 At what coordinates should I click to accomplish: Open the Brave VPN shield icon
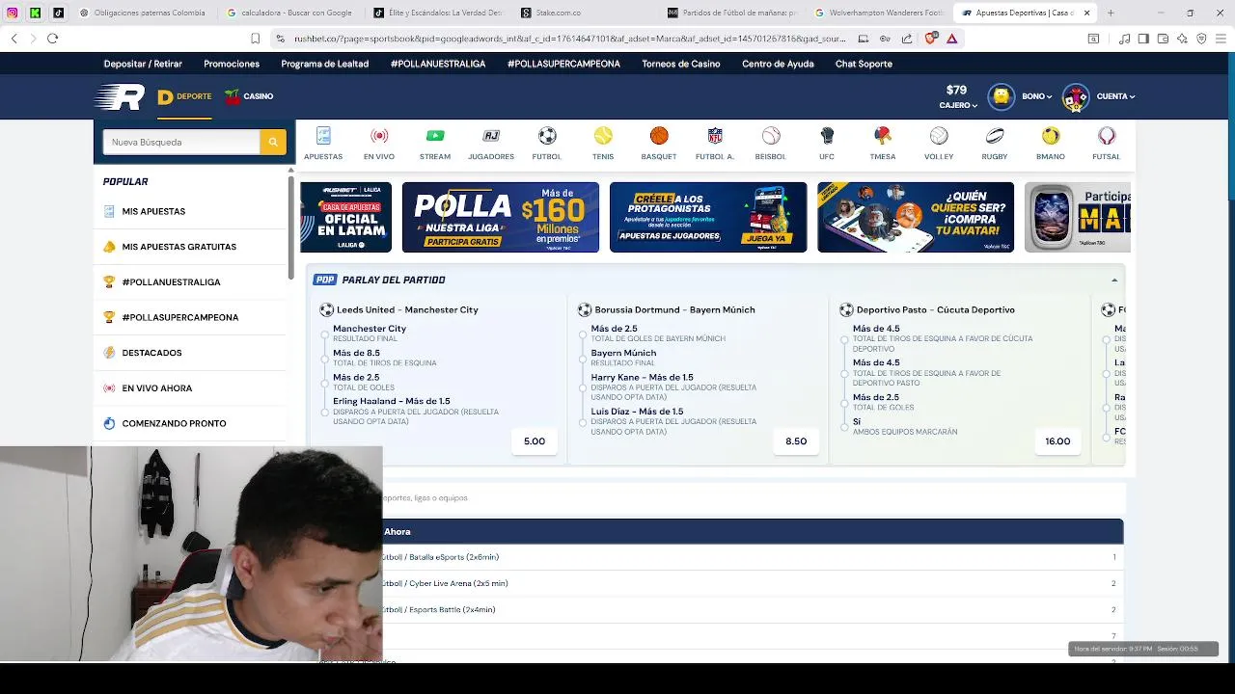pyautogui.click(x=1202, y=39)
